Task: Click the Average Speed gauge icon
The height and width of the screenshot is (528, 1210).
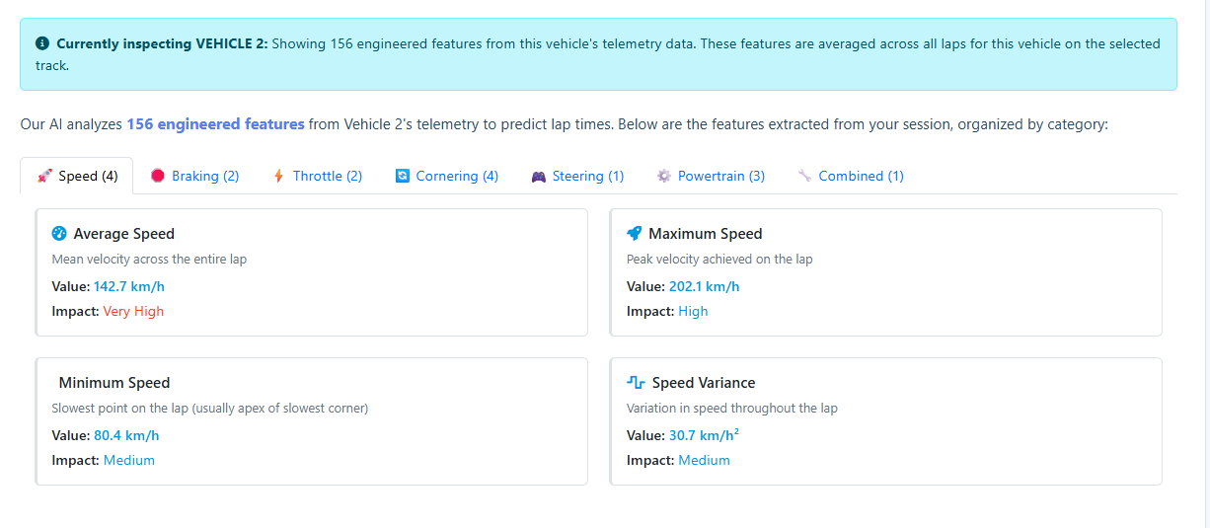Action: pos(59,234)
